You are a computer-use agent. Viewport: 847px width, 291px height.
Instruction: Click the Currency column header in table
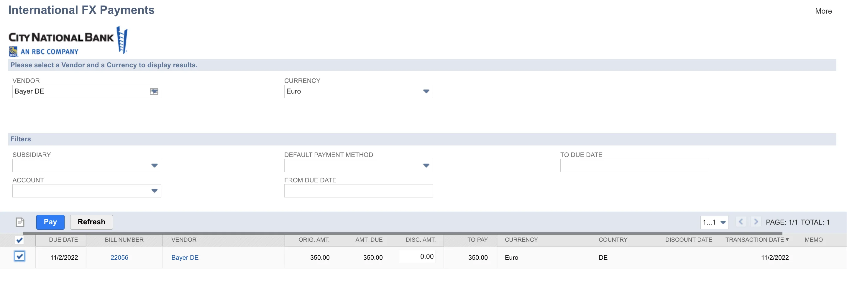pyautogui.click(x=521, y=240)
